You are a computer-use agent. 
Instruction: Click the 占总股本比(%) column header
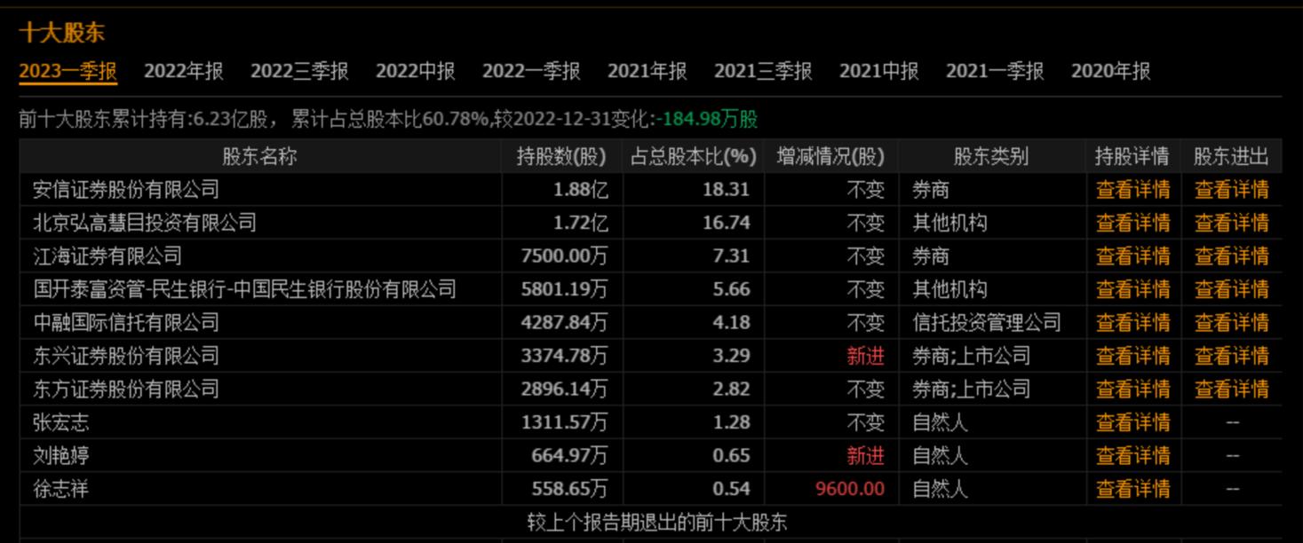693,157
